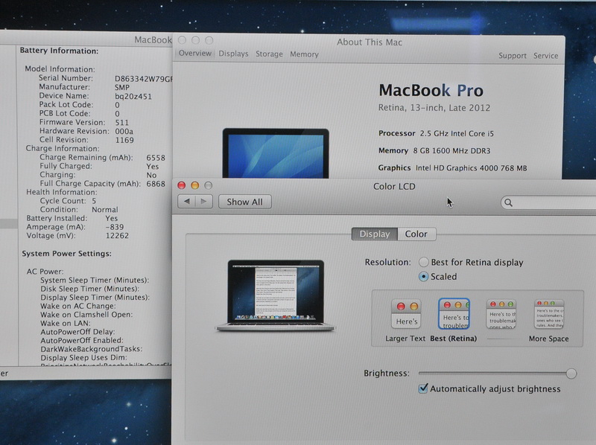
Task: Minimize the Color LCD window with yellow button
Action: [x=195, y=185]
